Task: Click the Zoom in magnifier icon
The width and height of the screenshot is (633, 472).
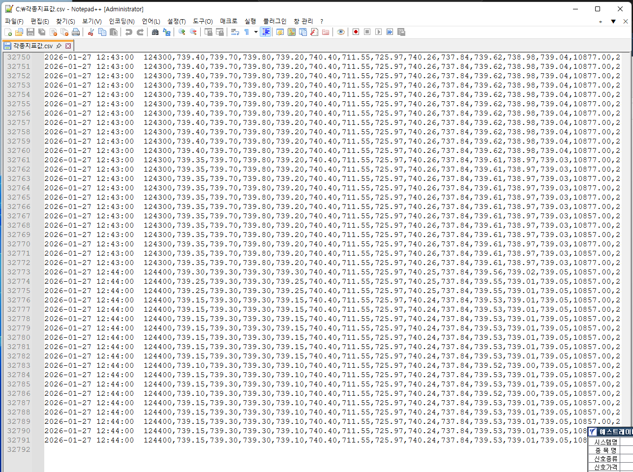Action: click(x=182, y=32)
